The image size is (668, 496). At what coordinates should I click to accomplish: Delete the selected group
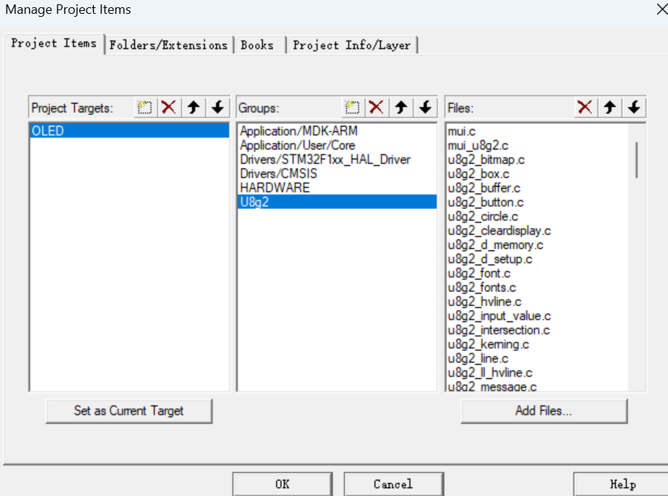(376, 107)
